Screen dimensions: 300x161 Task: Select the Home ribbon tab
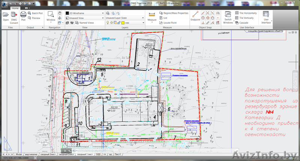[15, 8]
